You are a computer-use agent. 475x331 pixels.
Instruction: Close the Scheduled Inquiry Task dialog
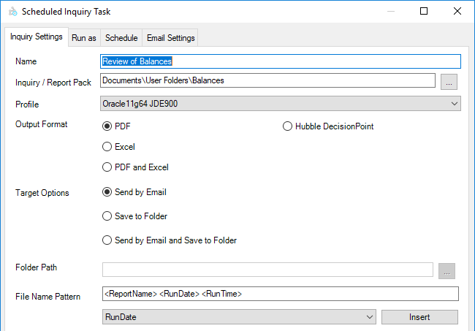tap(457, 12)
